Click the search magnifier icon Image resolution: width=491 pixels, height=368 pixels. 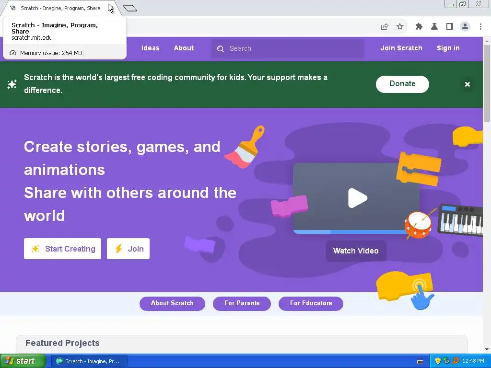click(221, 49)
